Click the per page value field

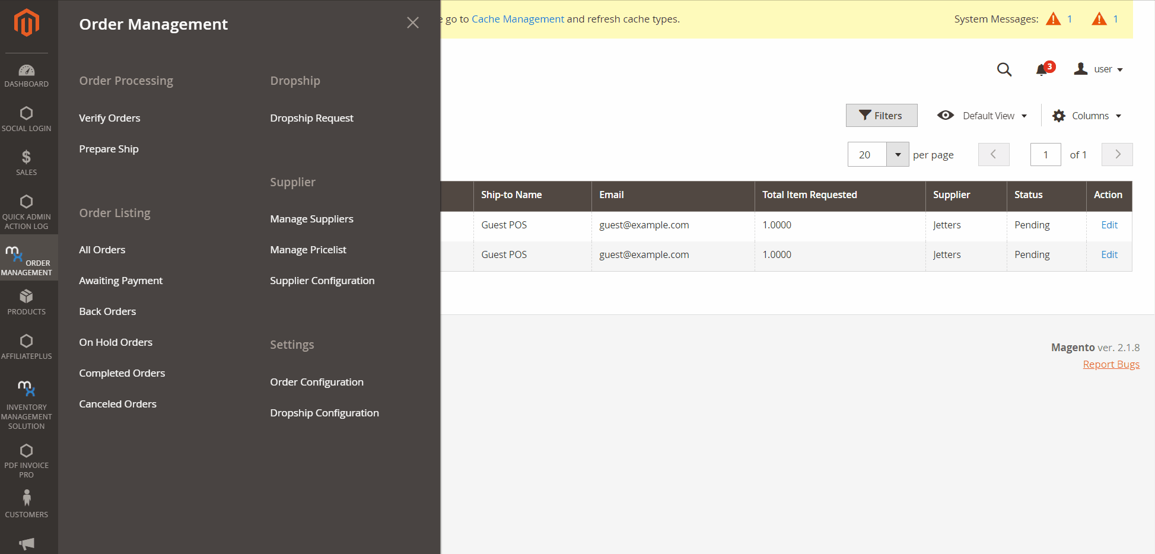(x=867, y=155)
